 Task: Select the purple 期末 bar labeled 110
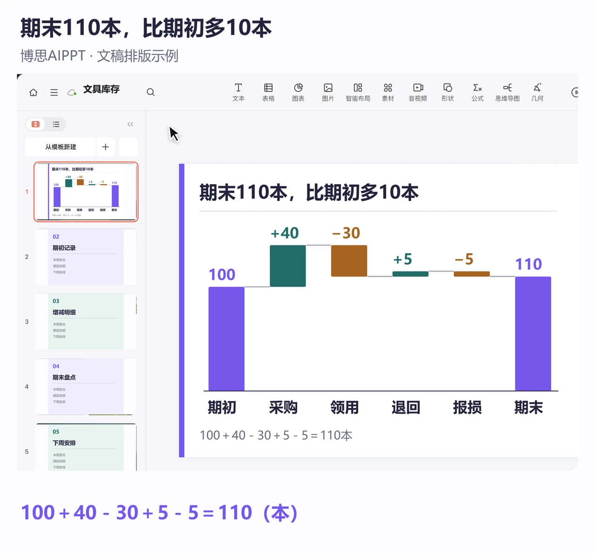(533, 333)
